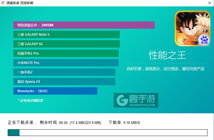Click the 安兔兔评测结果 footnote
This screenshot has height=140, width=214.
click(x=30, y=100)
